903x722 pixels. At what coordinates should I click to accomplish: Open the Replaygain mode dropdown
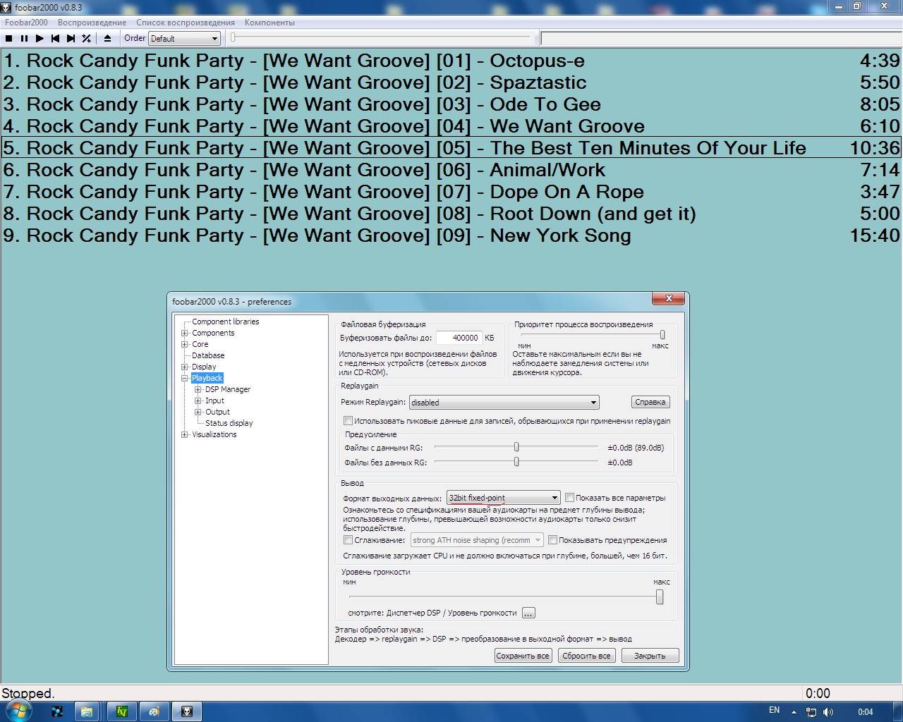click(x=504, y=403)
